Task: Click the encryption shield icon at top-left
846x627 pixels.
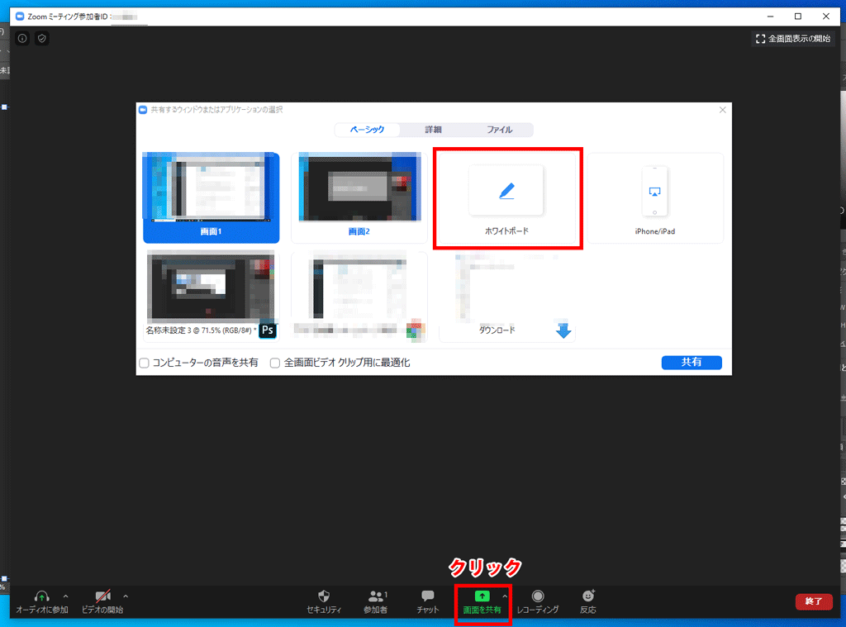Action: pyautogui.click(x=42, y=38)
